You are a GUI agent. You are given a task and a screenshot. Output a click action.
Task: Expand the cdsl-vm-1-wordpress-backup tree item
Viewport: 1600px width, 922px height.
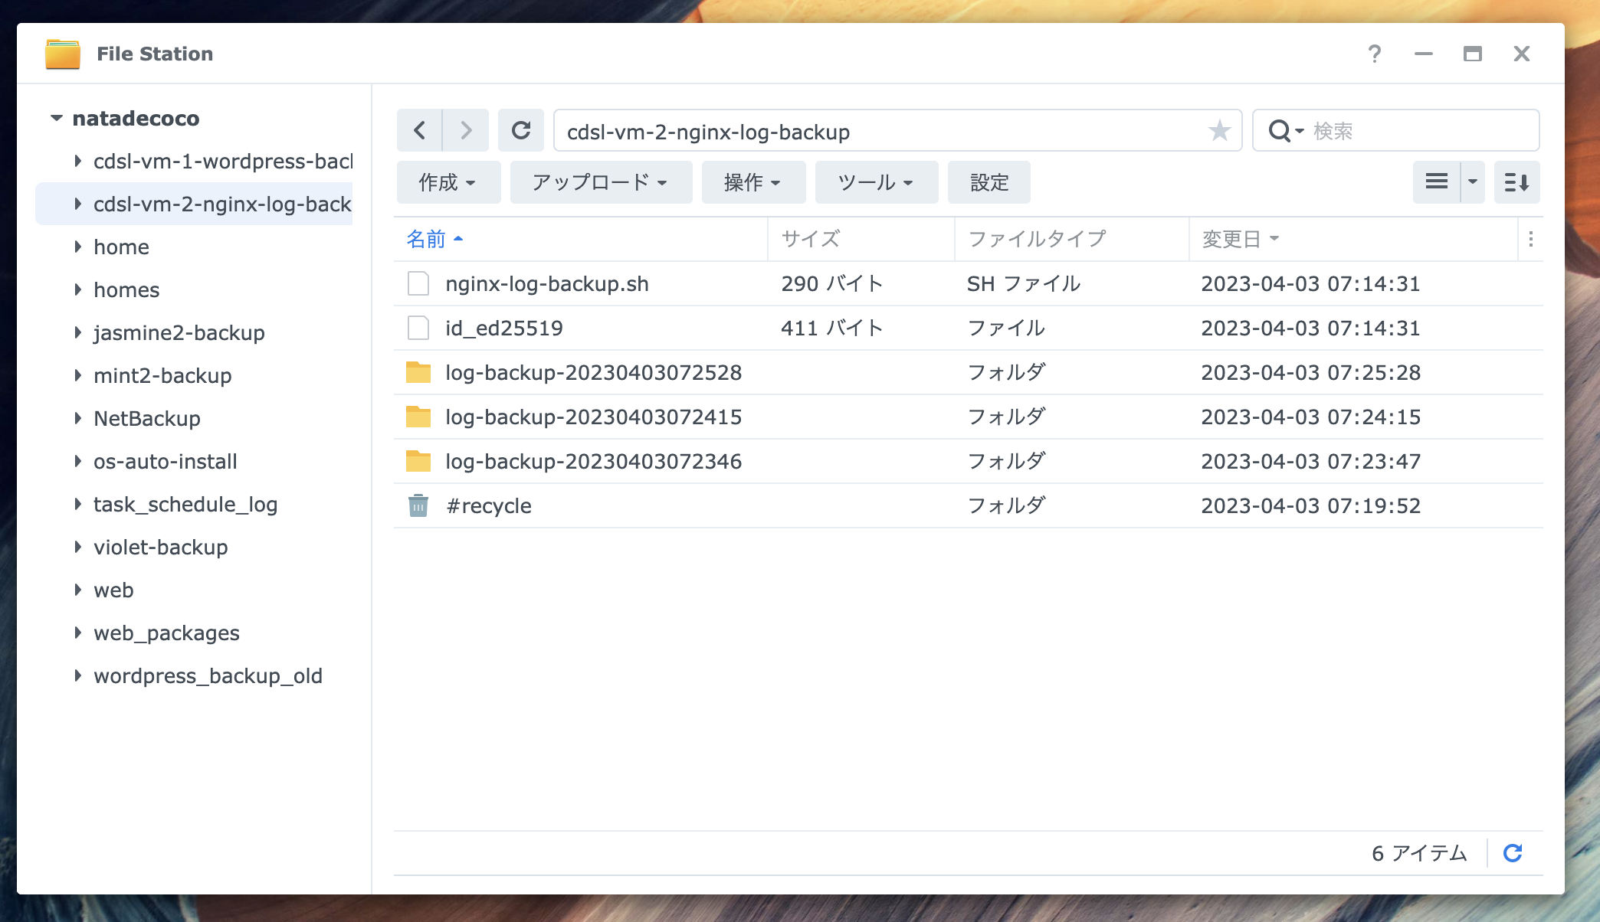coord(78,161)
